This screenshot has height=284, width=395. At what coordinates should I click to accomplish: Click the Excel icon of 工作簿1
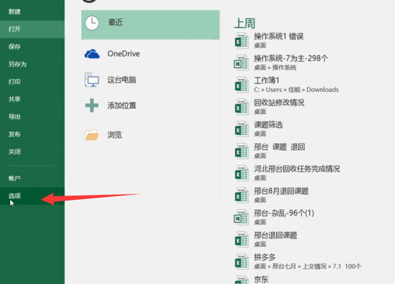242,85
